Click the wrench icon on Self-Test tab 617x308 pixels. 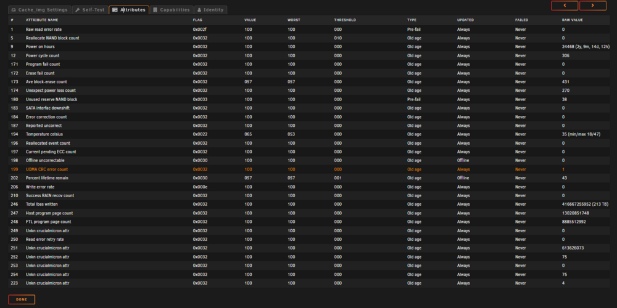point(78,10)
